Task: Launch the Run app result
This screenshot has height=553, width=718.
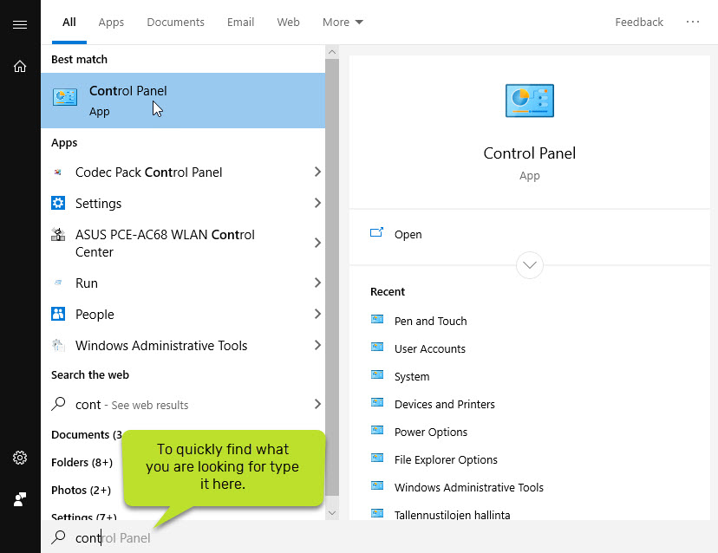Action: (x=87, y=283)
